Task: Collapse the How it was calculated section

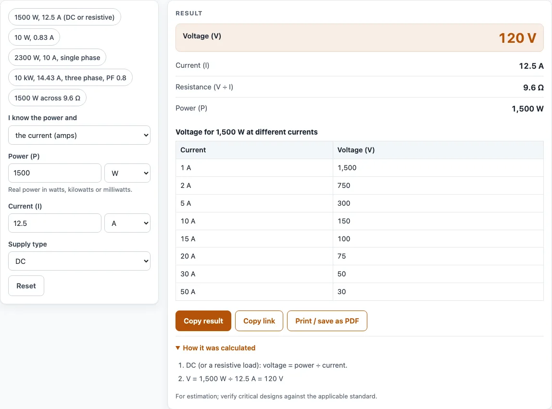Action: pyautogui.click(x=215, y=348)
